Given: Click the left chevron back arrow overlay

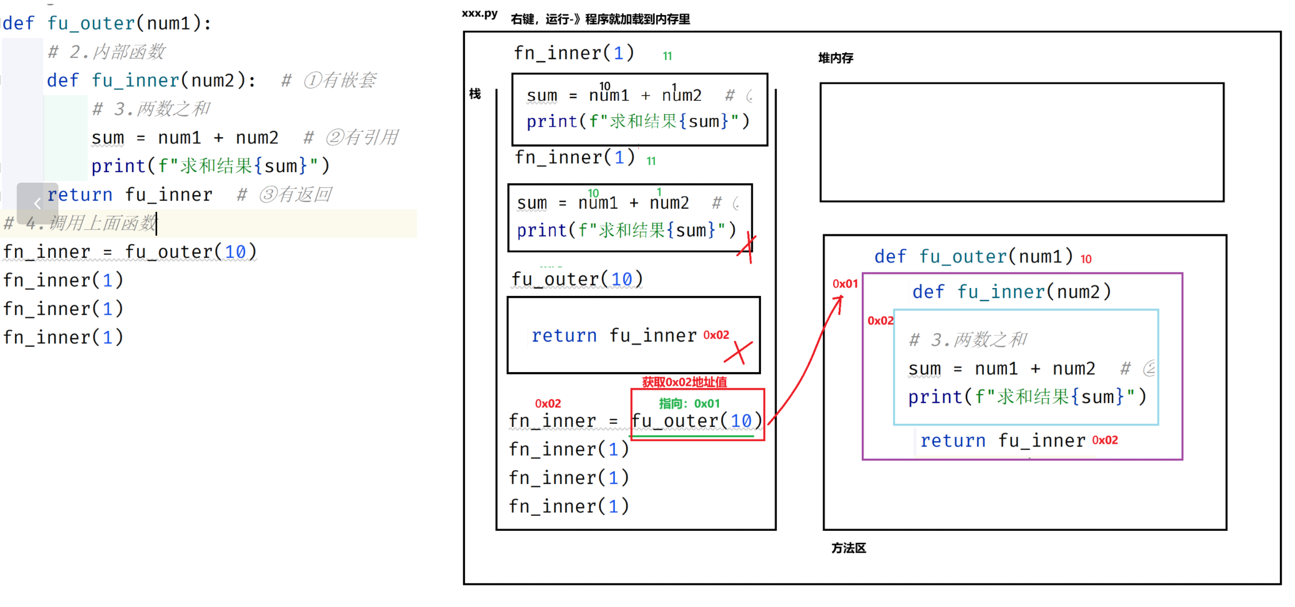Looking at the screenshot, I should [x=37, y=203].
